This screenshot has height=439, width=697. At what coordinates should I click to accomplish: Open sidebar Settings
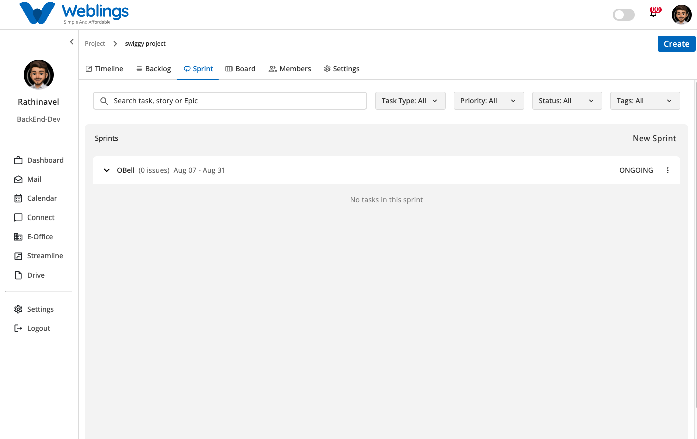pyautogui.click(x=34, y=309)
